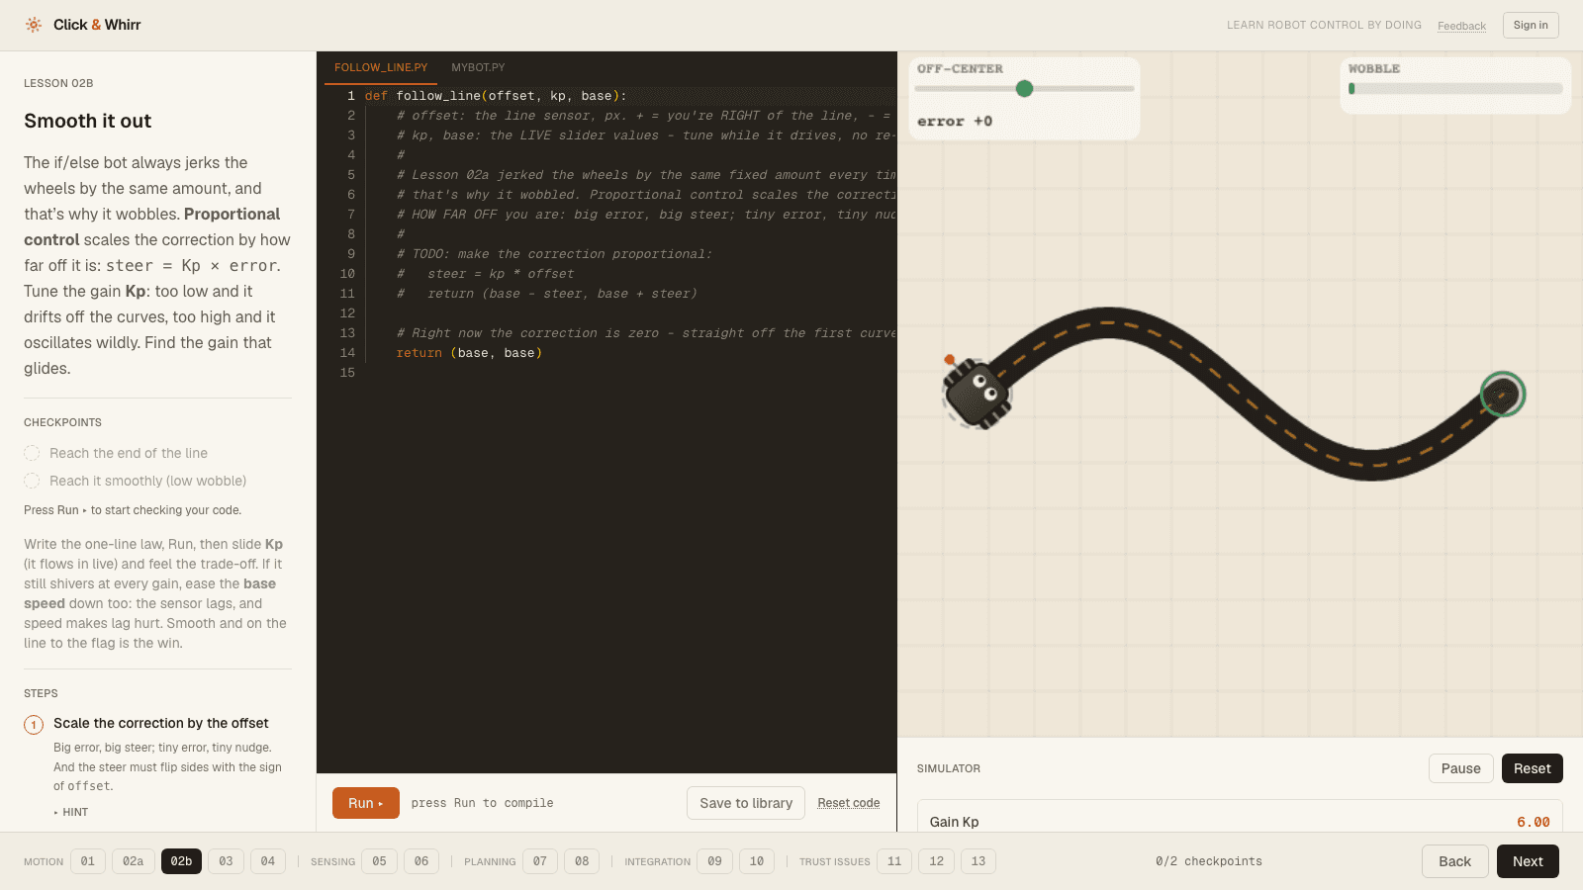Click the robot character in the simulator
Screen dimensions: 1583x890
click(x=978, y=393)
